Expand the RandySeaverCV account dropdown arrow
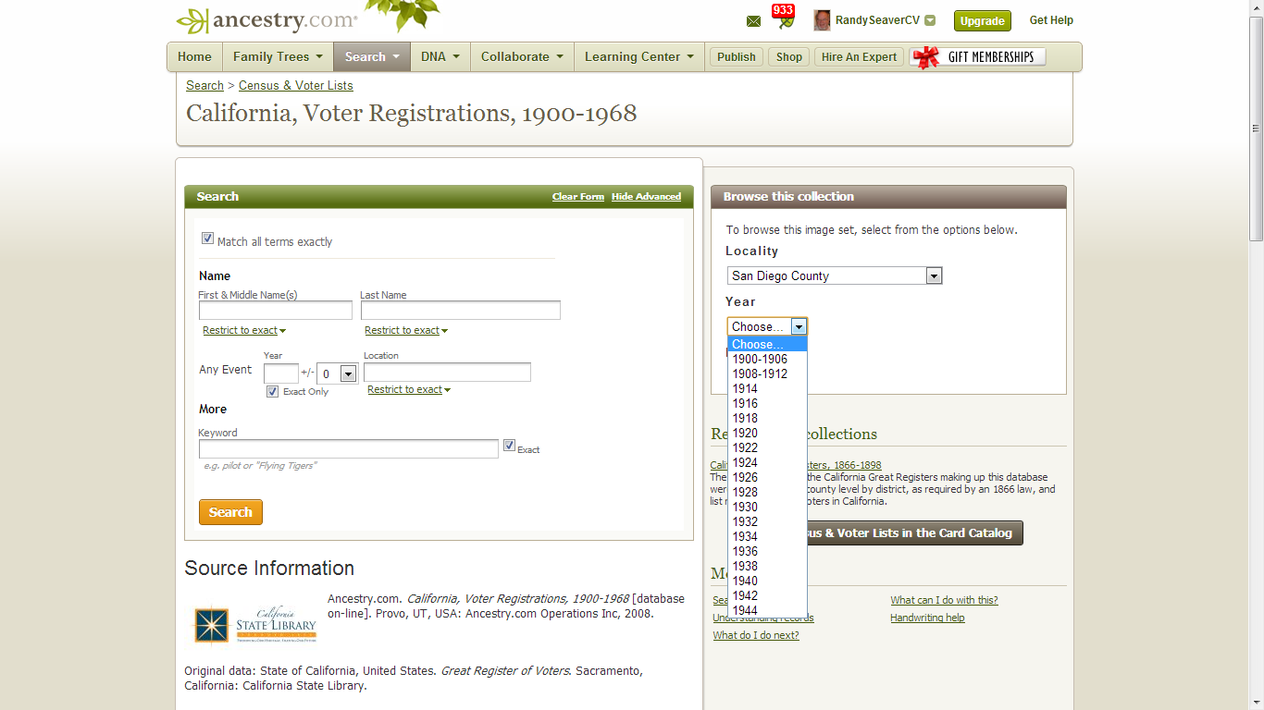 930,20
